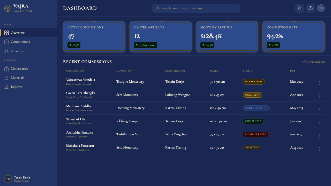The image size is (331, 186).
Task: Open Artisans in the sidebar
Action: [28, 51]
